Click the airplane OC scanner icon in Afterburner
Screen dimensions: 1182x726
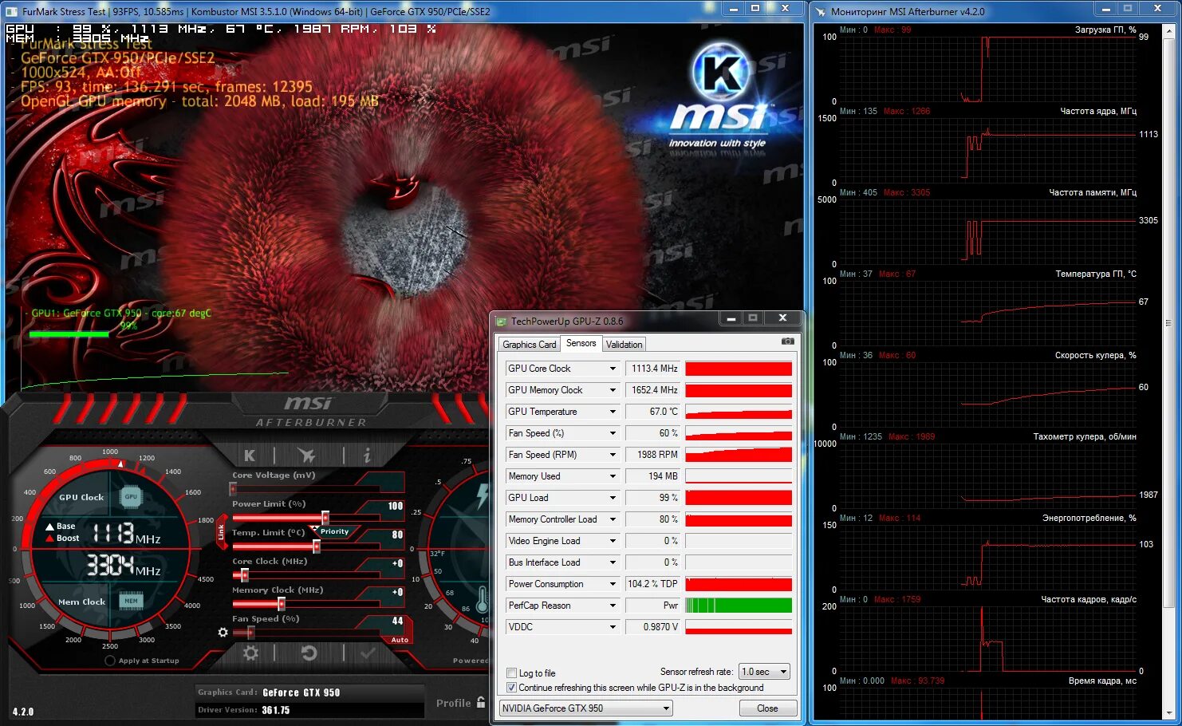306,455
